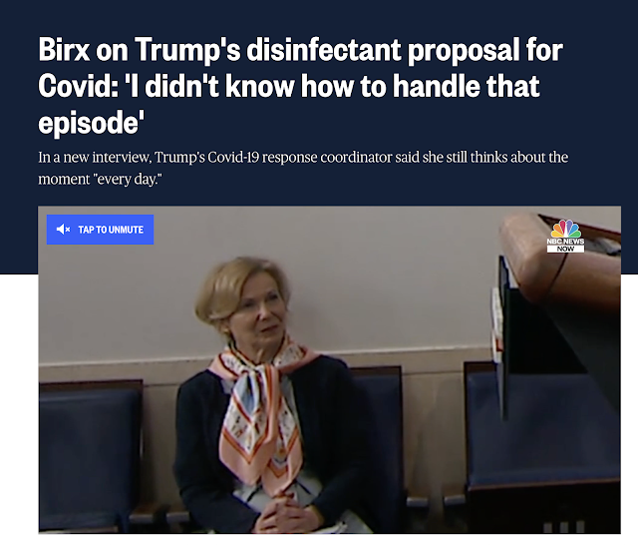Click the video of the woman in scarf
638x545 pixels.
tap(330, 369)
